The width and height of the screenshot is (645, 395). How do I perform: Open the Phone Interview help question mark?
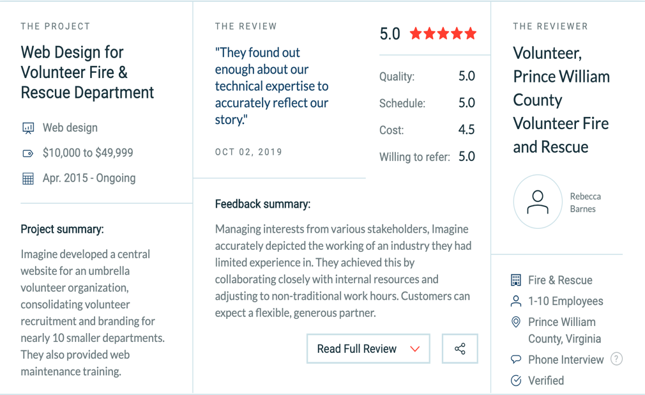616,359
